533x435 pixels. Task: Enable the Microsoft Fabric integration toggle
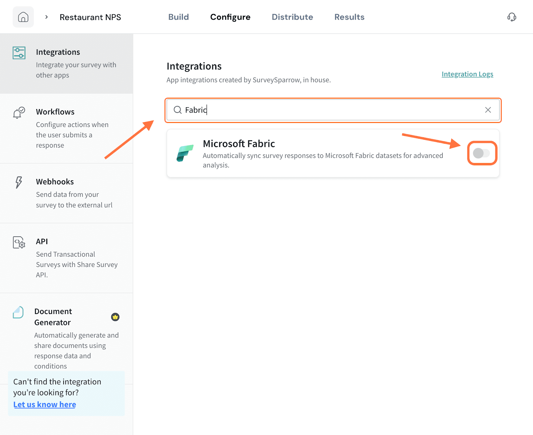pos(481,153)
